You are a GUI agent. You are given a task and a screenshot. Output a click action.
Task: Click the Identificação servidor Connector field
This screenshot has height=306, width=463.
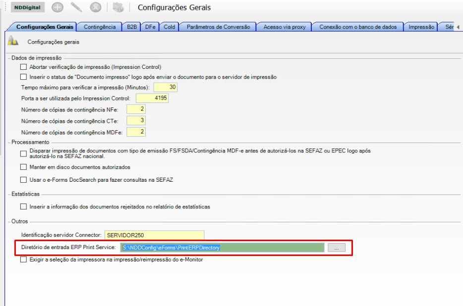coord(154,235)
